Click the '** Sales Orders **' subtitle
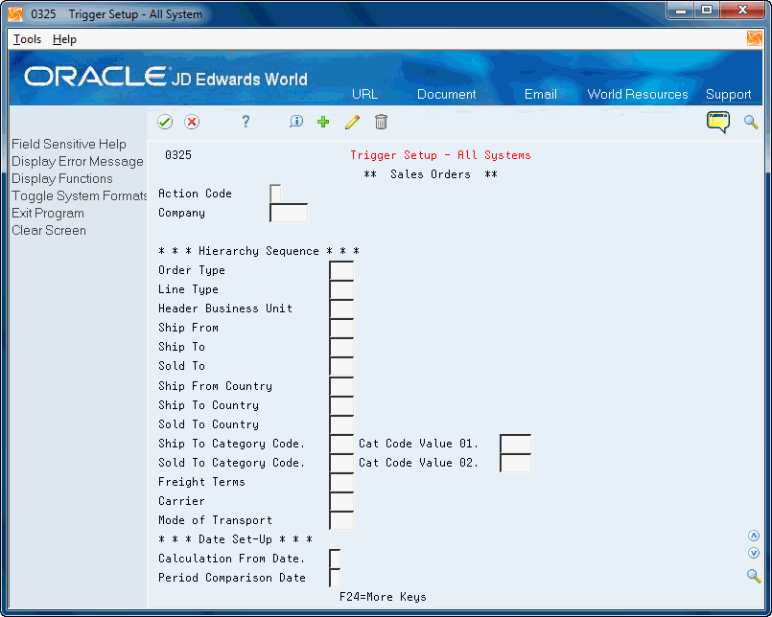This screenshot has height=617, width=772. [431, 174]
